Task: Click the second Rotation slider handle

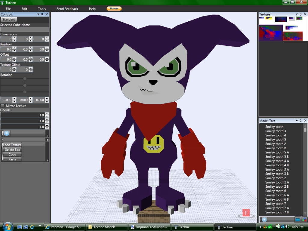Action: (25, 85)
